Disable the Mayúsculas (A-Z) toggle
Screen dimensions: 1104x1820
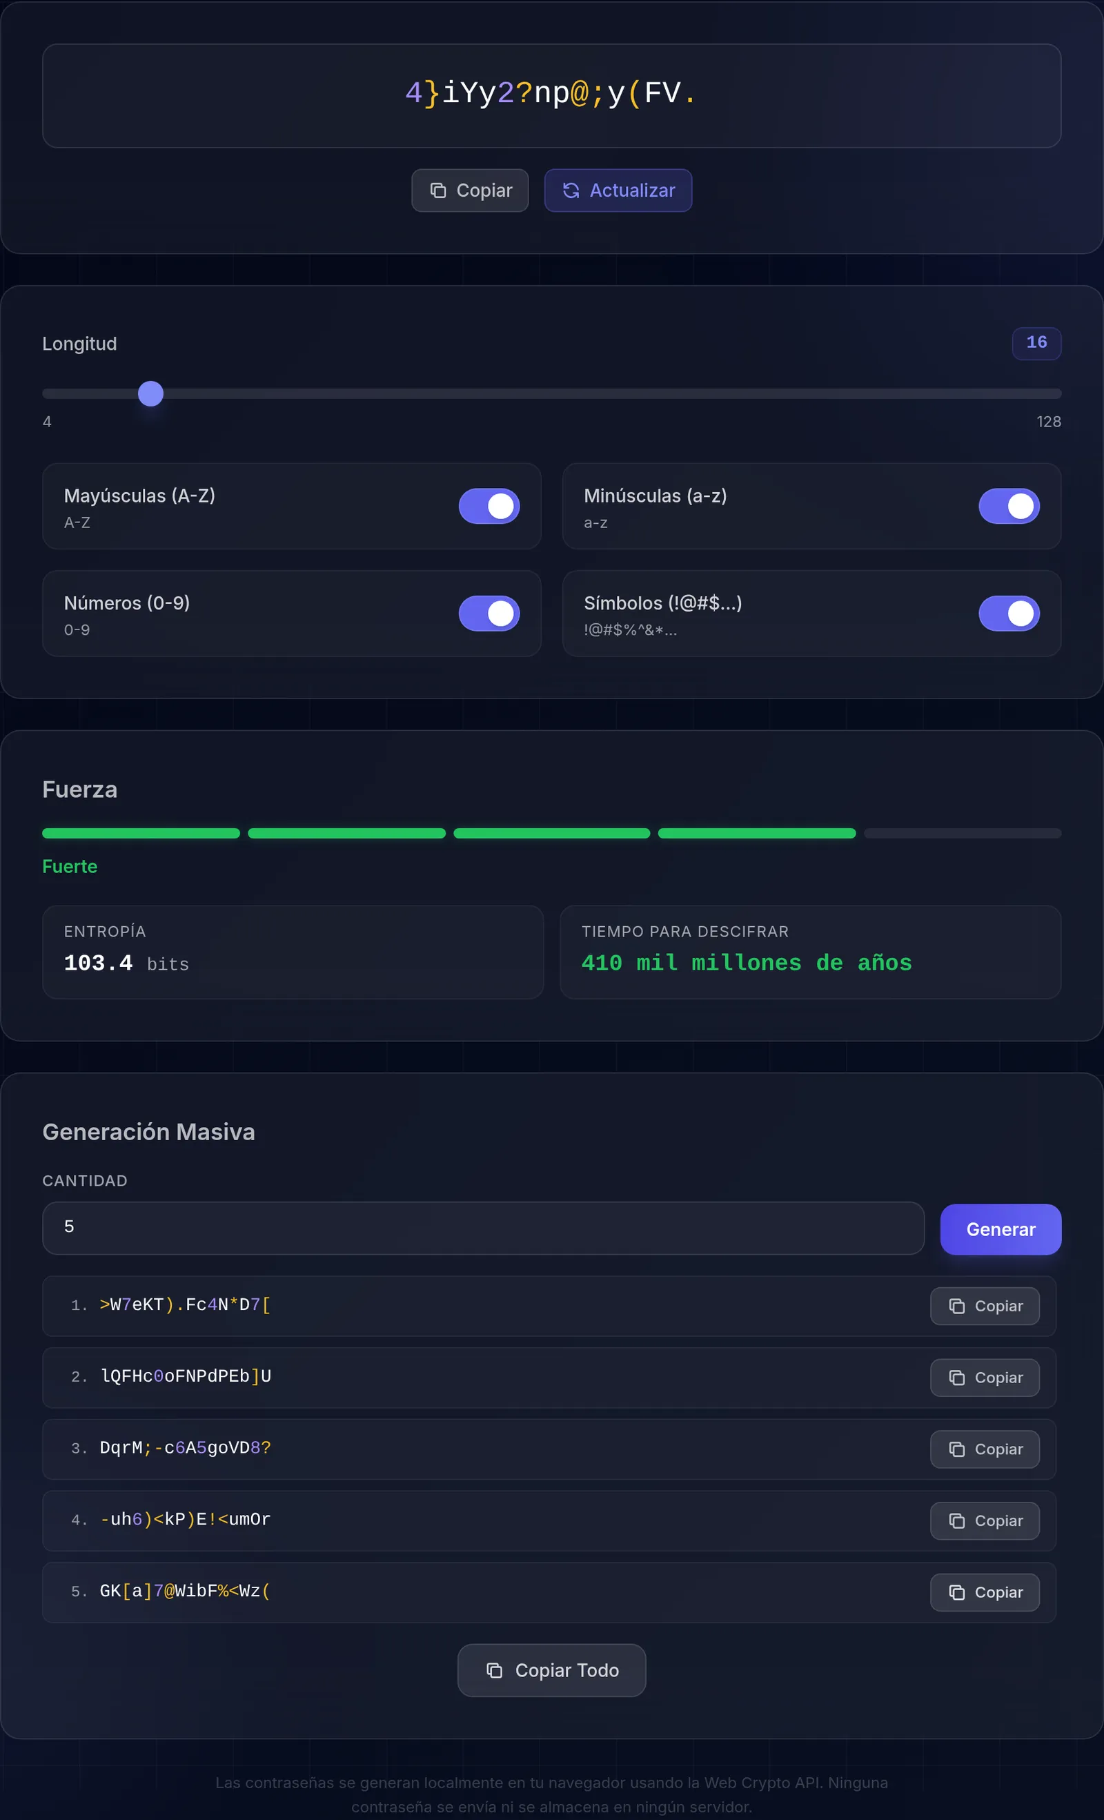coord(489,506)
